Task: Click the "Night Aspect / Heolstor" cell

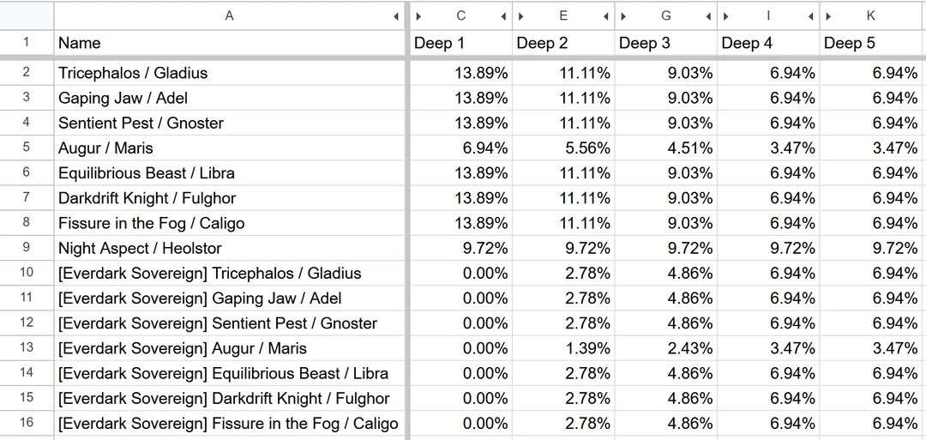Action: point(229,249)
